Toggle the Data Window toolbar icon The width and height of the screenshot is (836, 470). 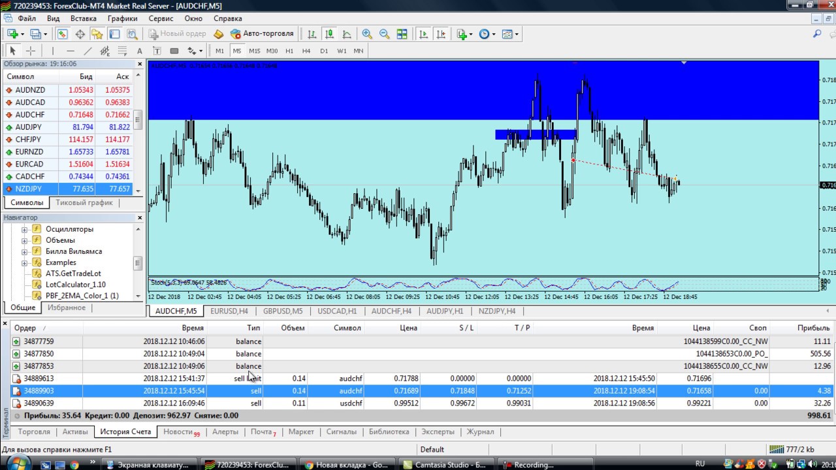[x=80, y=34]
